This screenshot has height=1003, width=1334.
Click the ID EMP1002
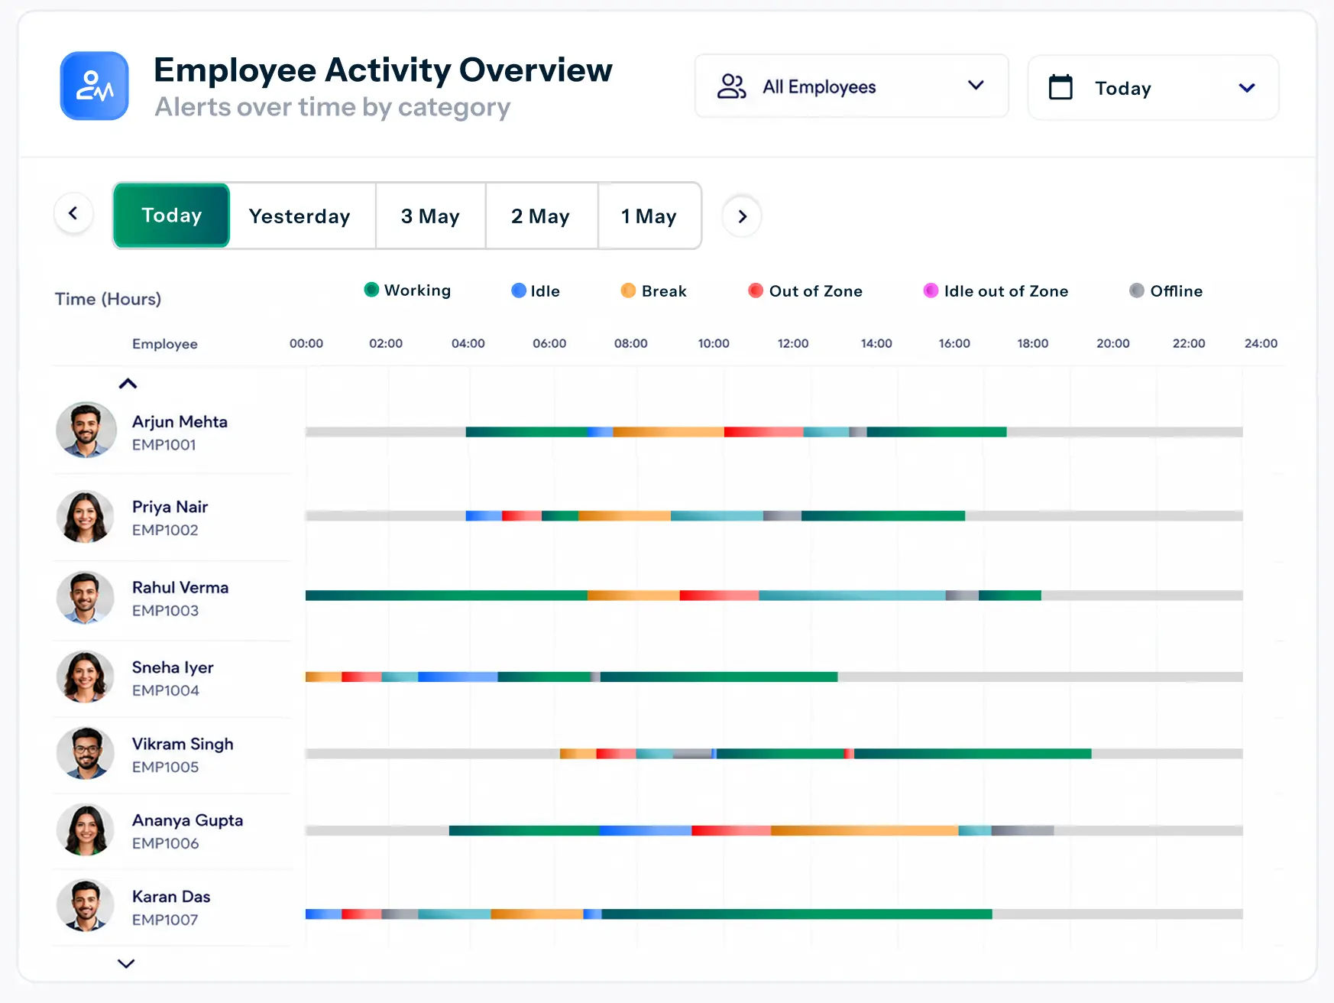165,530
